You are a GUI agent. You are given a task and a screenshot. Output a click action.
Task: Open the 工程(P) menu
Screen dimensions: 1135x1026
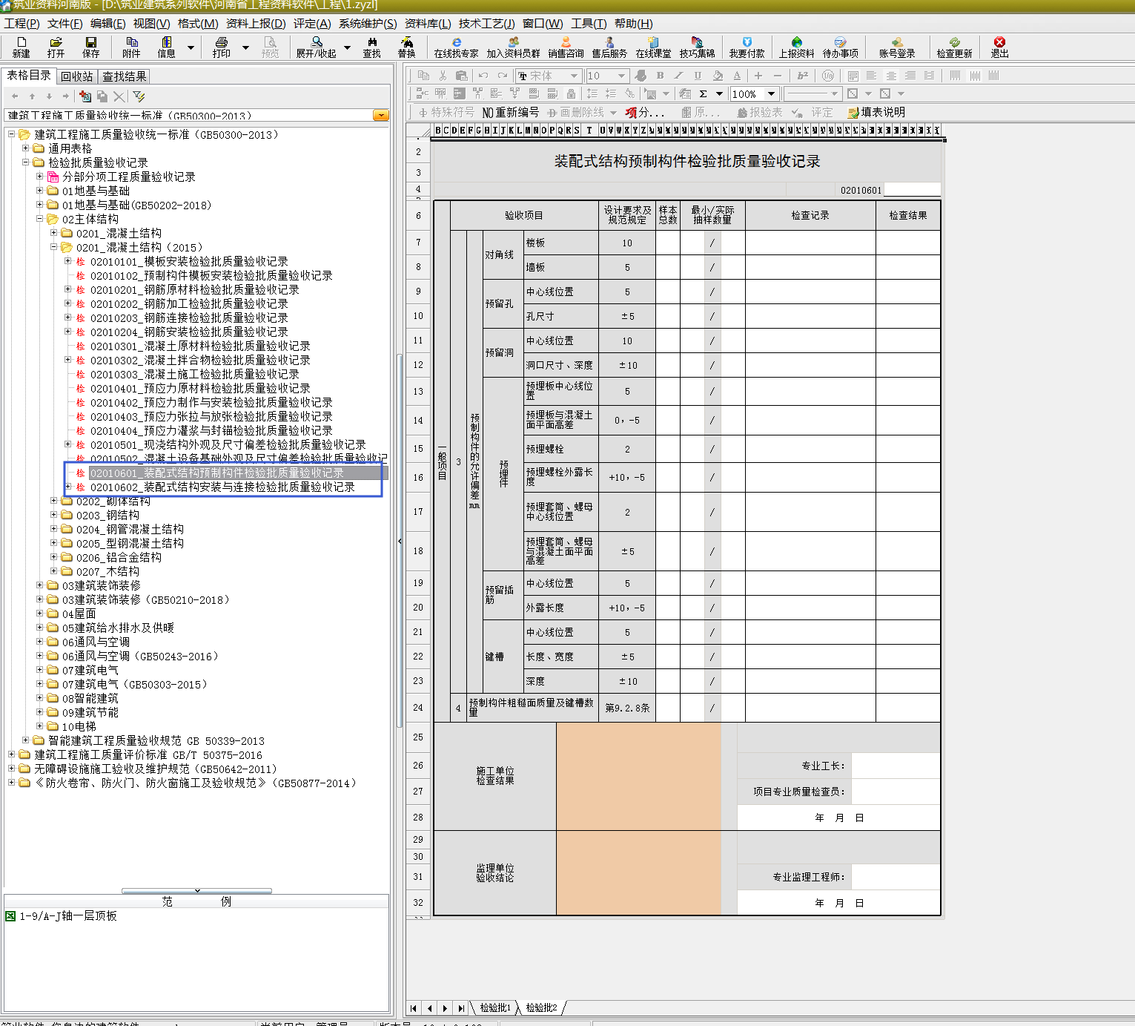[x=21, y=24]
